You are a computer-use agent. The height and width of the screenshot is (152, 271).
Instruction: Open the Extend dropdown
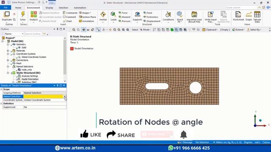coord(238,30)
